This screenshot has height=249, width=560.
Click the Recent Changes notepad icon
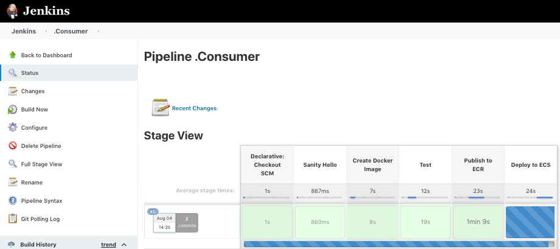[161, 107]
